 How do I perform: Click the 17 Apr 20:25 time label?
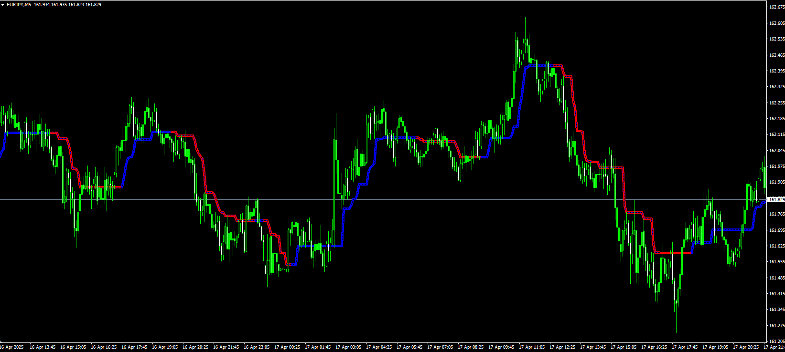click(x=746, y=347)
